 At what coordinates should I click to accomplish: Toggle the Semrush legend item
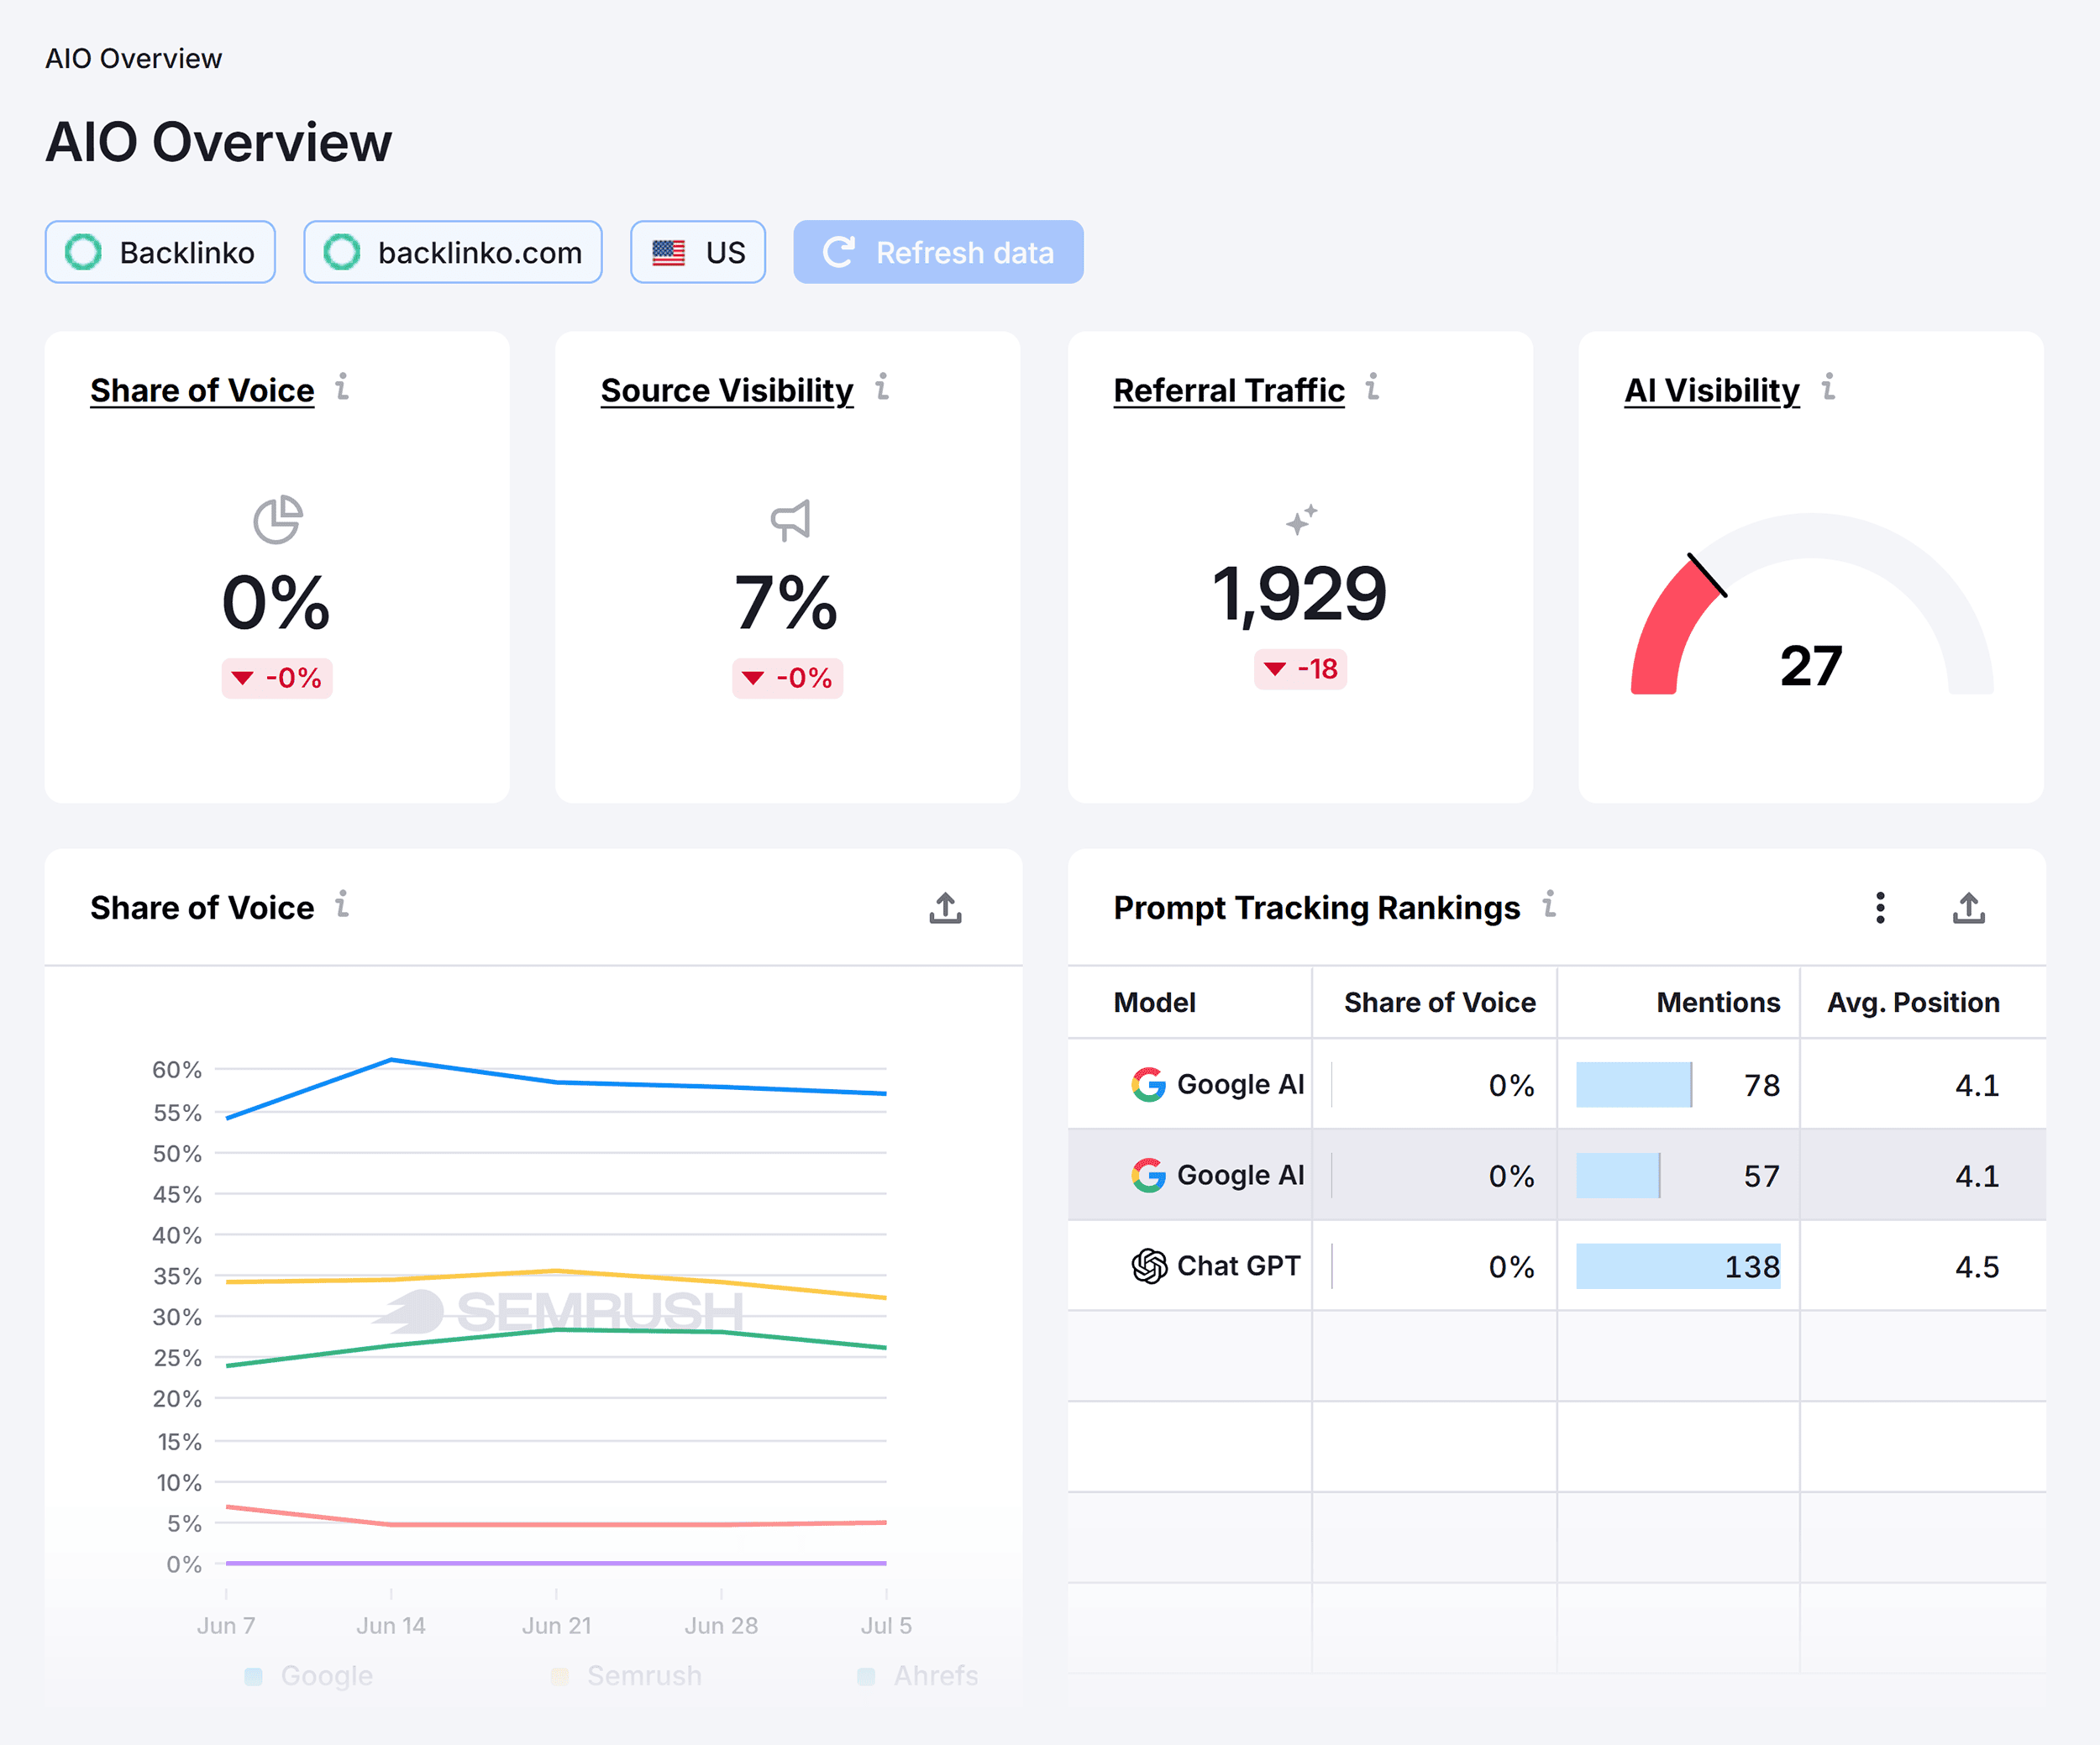[x=627, y=1676]
